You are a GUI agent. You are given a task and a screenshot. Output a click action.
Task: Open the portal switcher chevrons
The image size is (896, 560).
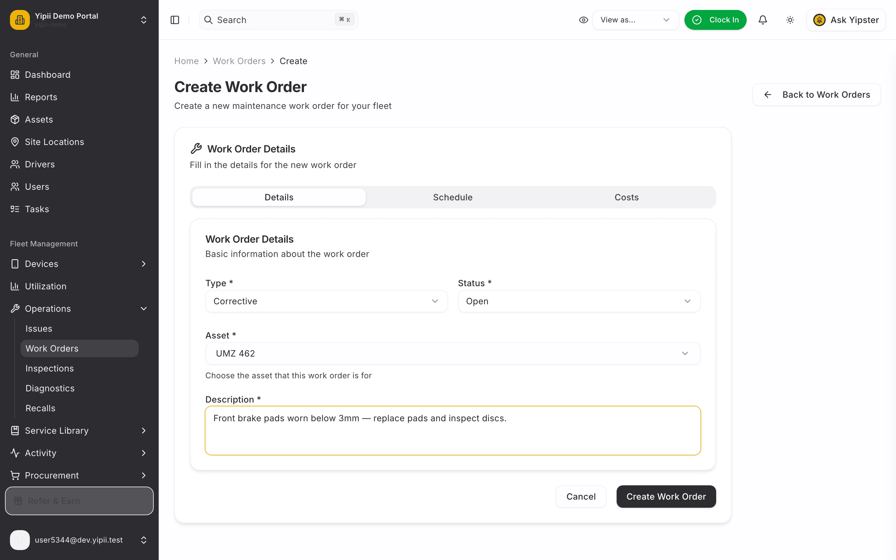tap(144, 20)
